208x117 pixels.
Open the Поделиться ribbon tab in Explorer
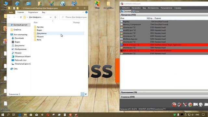(33, 12)
